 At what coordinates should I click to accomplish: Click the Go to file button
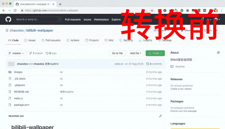click(117, 53)
